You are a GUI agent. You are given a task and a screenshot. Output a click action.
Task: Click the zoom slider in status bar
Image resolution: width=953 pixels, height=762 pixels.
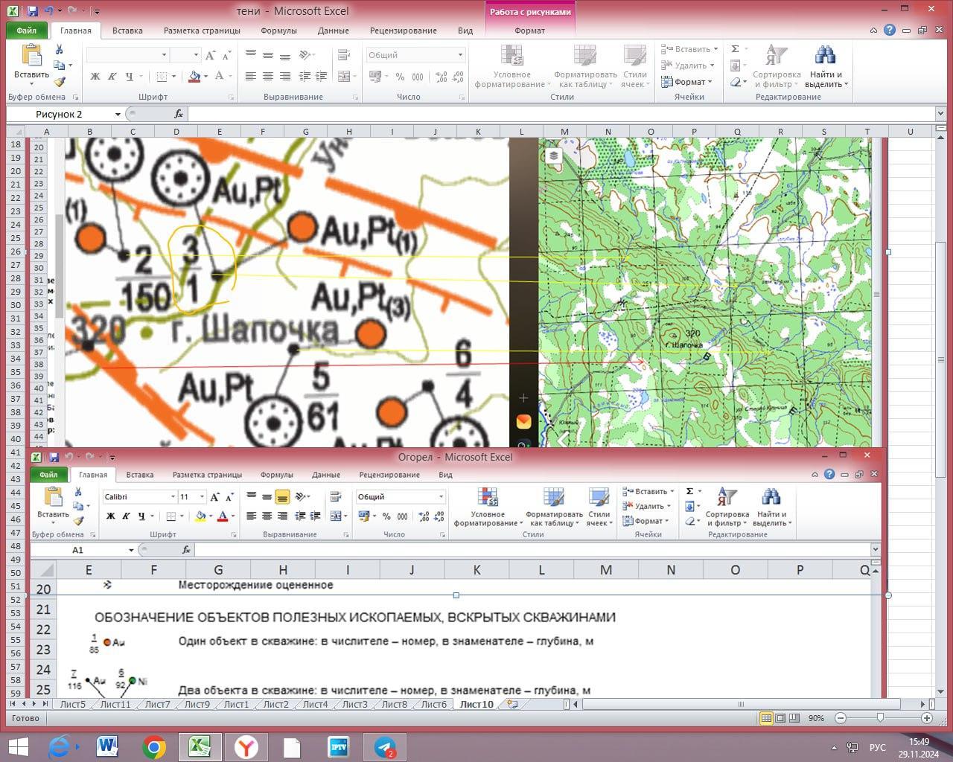880,718
